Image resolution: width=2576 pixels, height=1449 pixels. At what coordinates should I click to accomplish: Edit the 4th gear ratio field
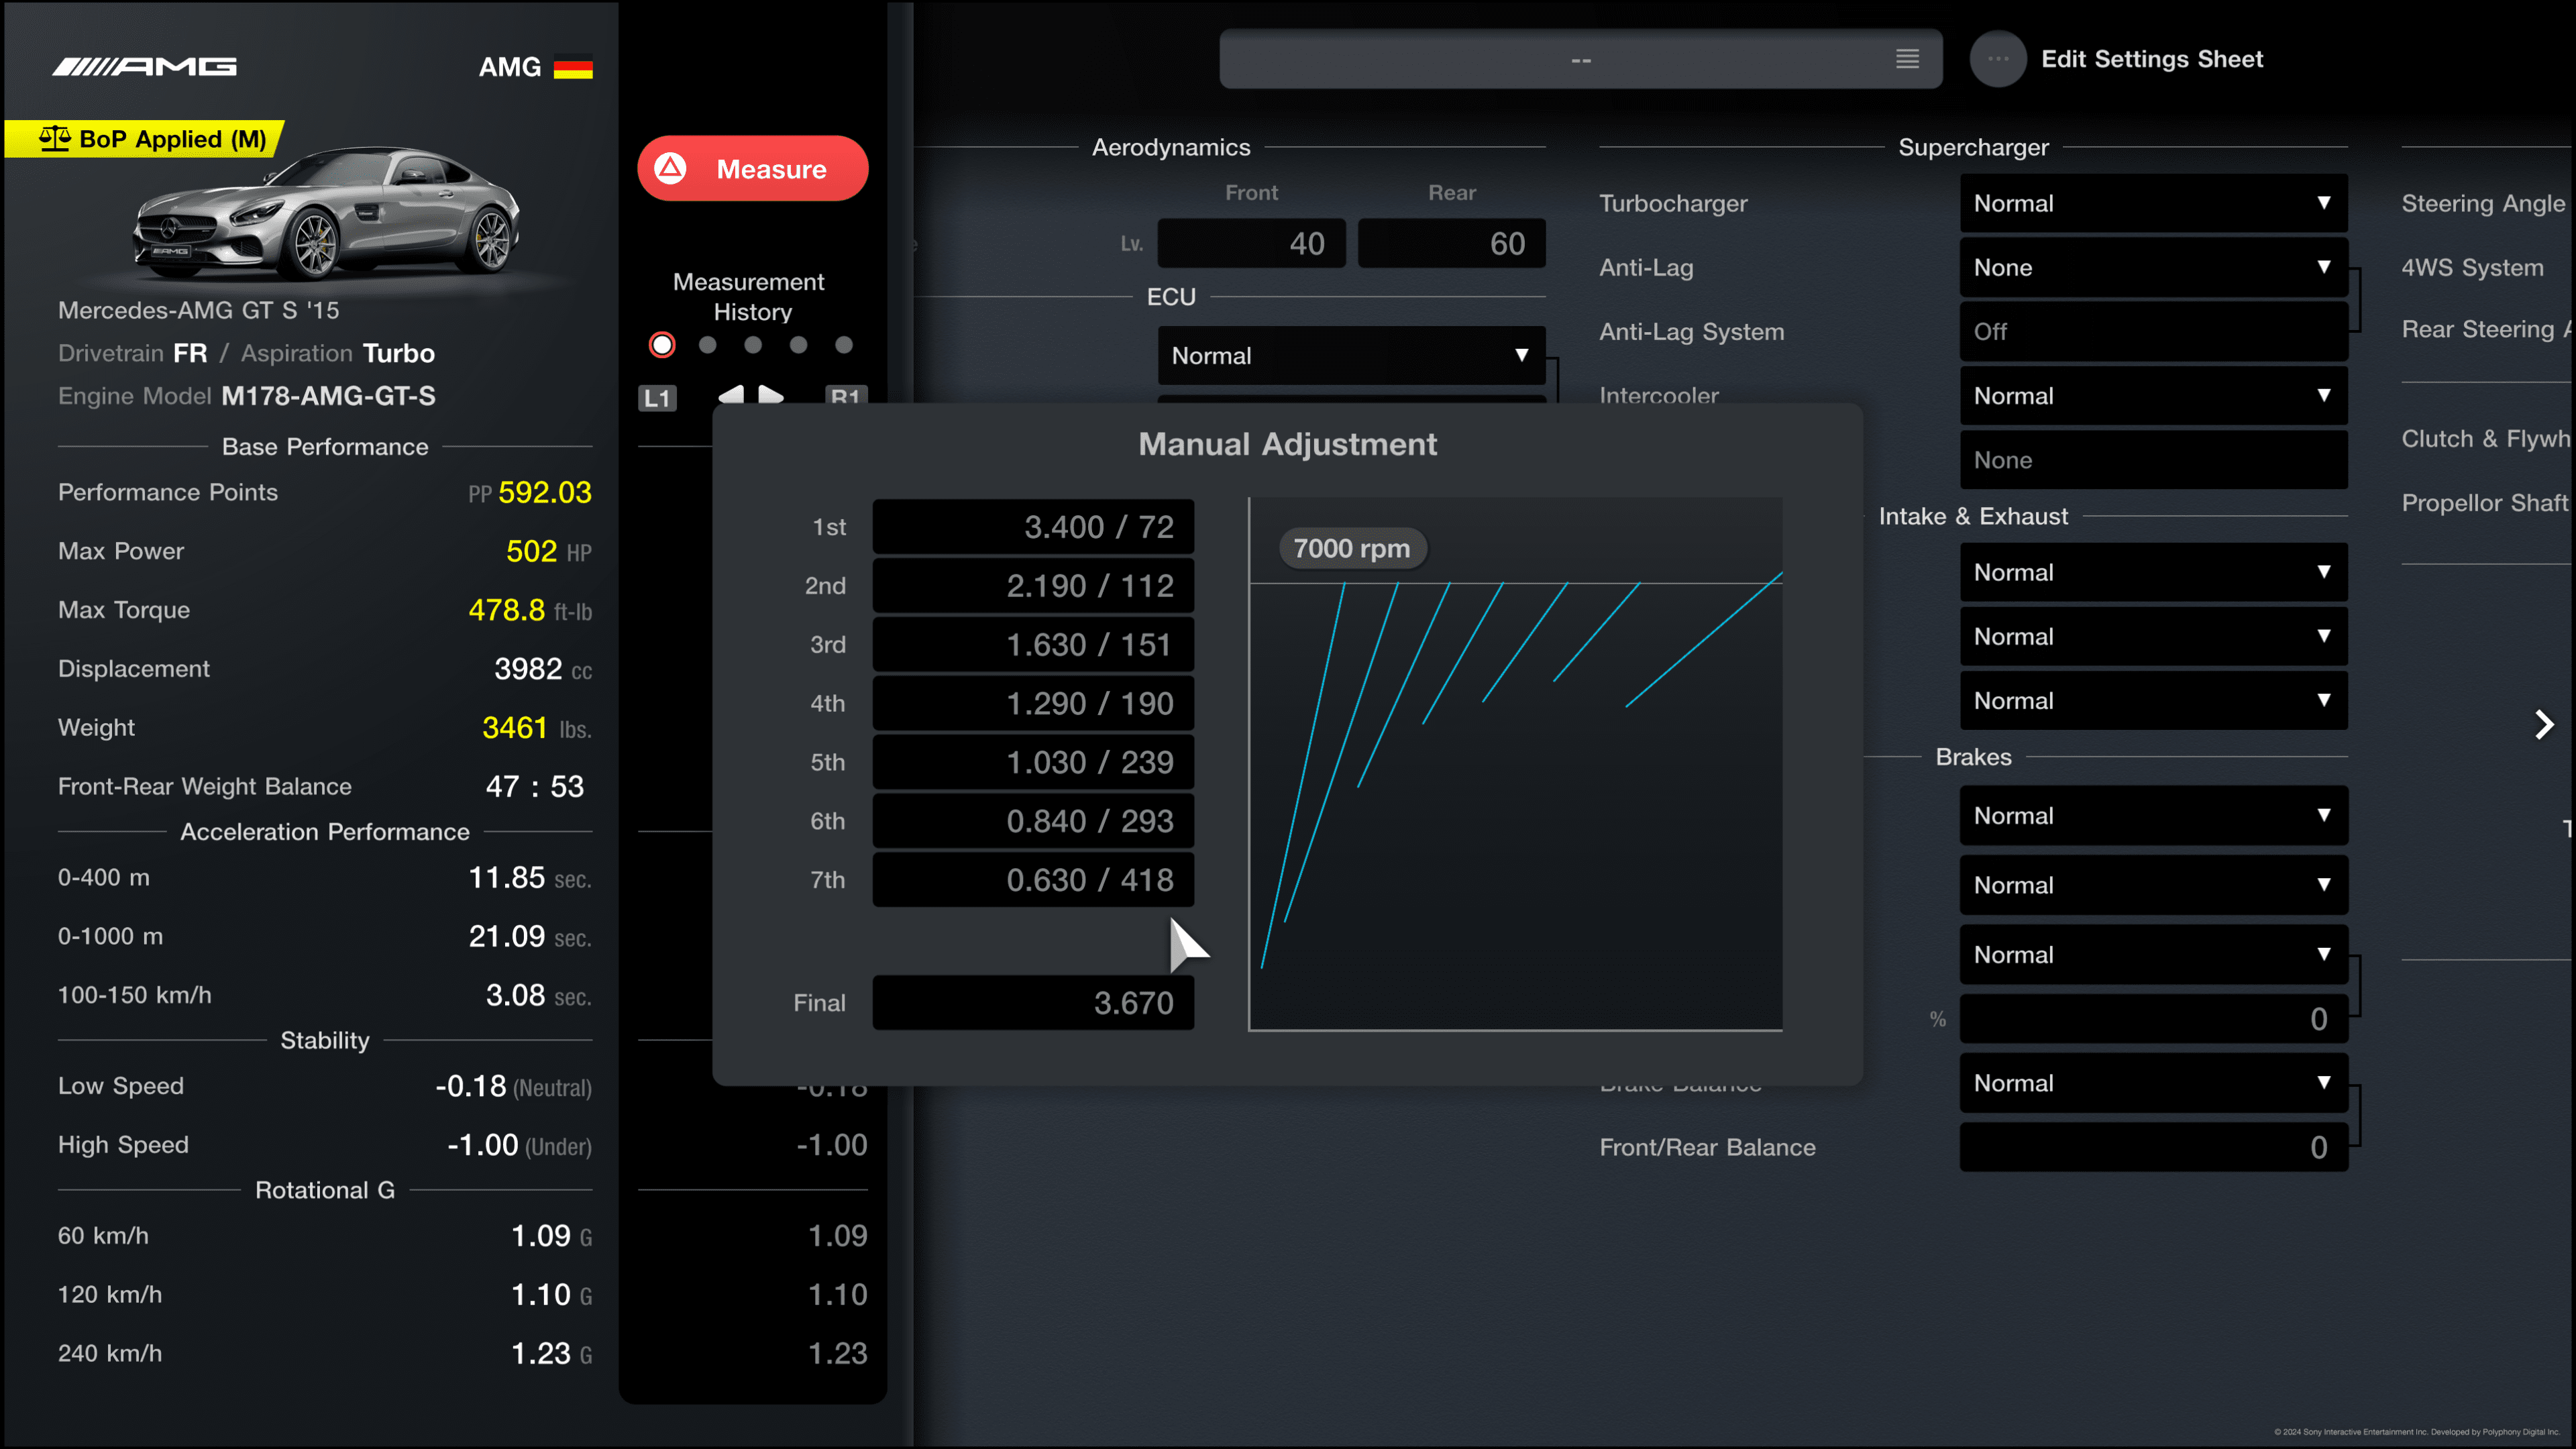(1033, 704)
